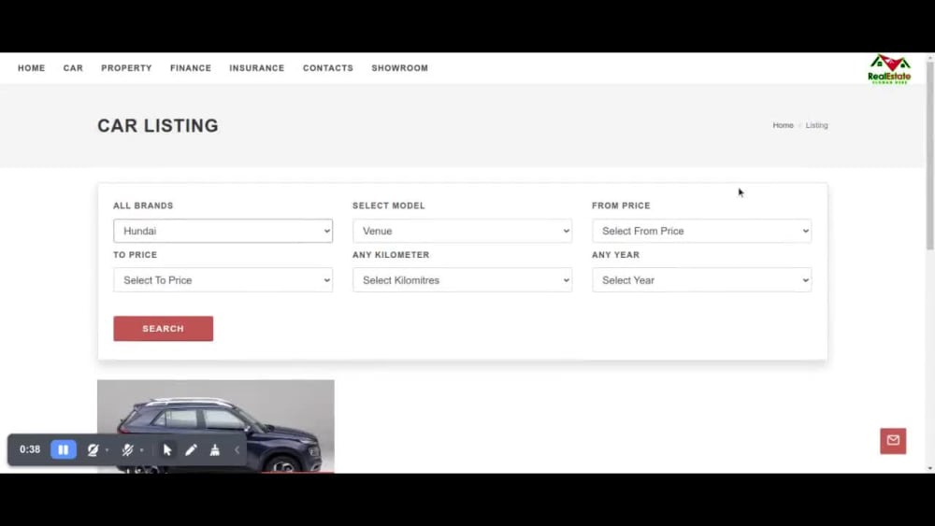Click the red Search button
The width and height of the screenshot is (935, 526).
click(x=164, y=329)
